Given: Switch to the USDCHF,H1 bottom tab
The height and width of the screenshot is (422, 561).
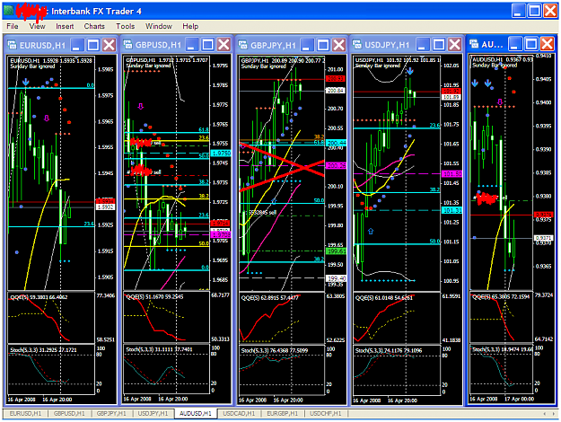Looking at the screenshot, I should (325, 413).
